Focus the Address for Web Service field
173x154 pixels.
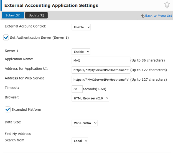101,80
